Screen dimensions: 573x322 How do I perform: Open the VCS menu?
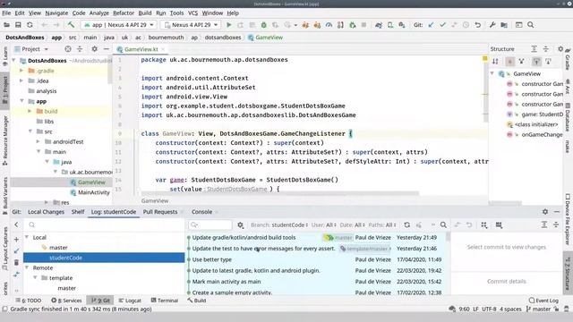tap(193, 13)
